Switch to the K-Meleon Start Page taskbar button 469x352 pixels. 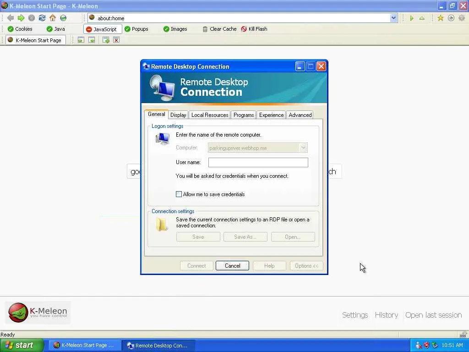tap(84, 346)
